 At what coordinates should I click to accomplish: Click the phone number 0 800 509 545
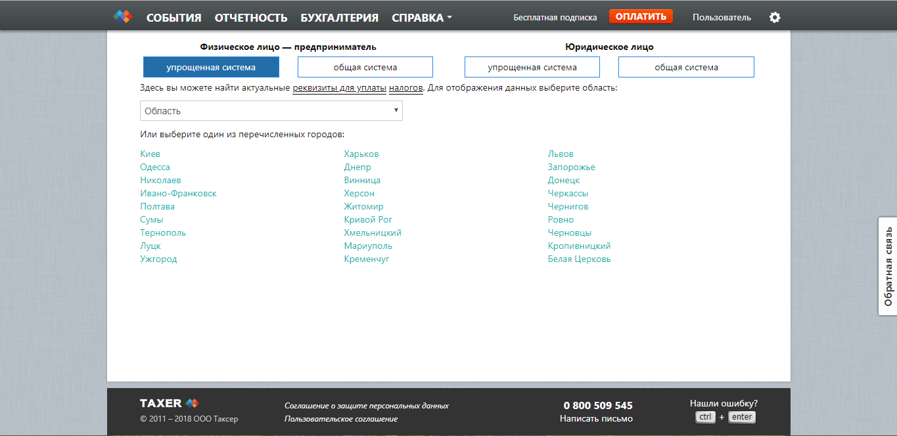[598, 405]
